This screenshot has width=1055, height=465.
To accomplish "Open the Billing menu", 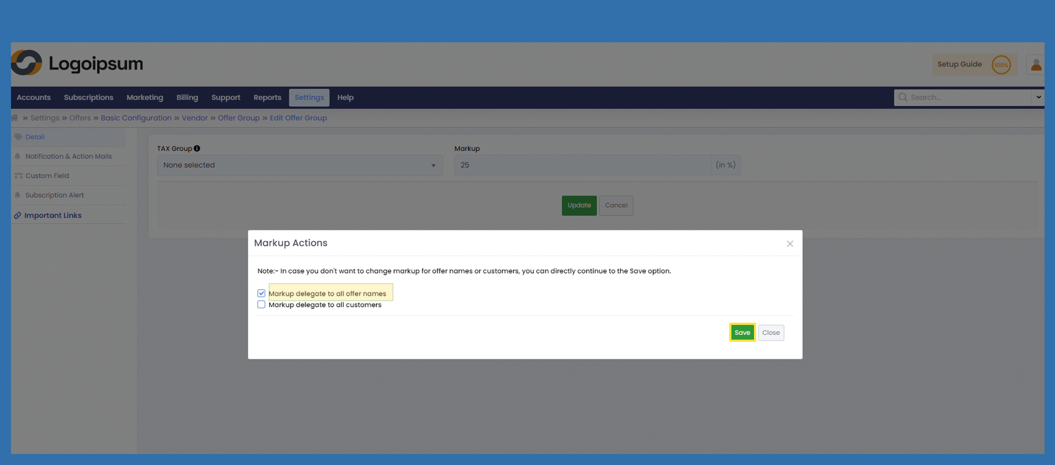I will click(x=187, y=97).
